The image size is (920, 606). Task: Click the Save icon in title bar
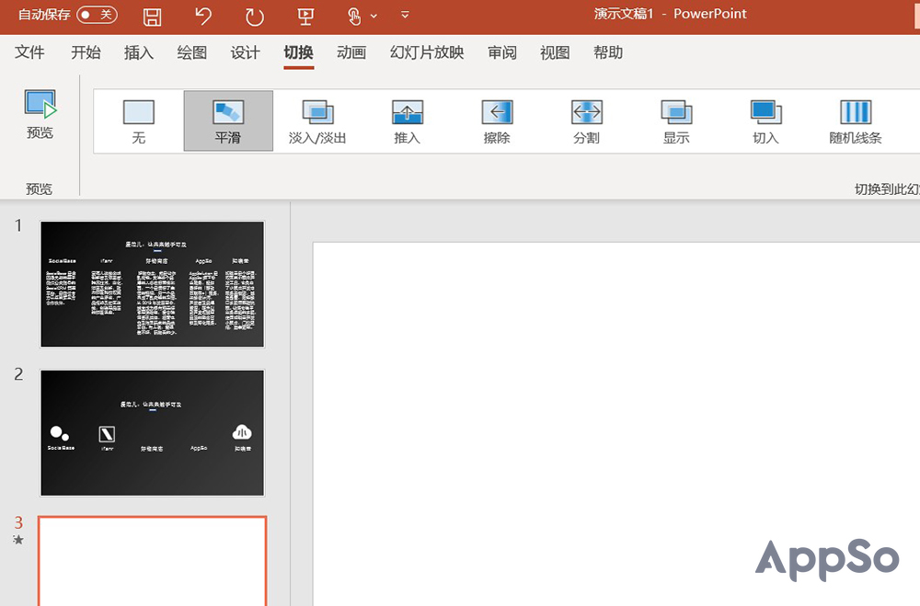click(153, 16)
